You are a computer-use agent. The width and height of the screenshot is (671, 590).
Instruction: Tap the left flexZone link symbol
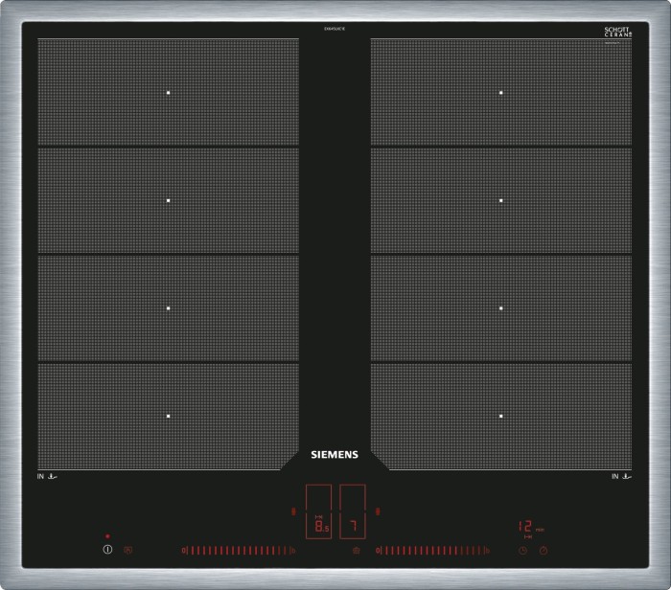(x=293, y=511)
